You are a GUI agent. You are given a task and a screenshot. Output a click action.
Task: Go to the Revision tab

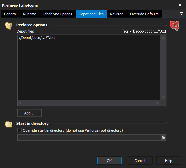[117, 14]
